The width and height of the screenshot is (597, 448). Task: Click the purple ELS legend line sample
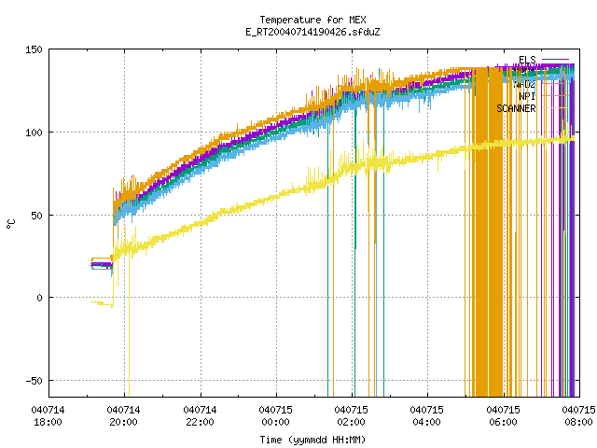coord(556,60)
